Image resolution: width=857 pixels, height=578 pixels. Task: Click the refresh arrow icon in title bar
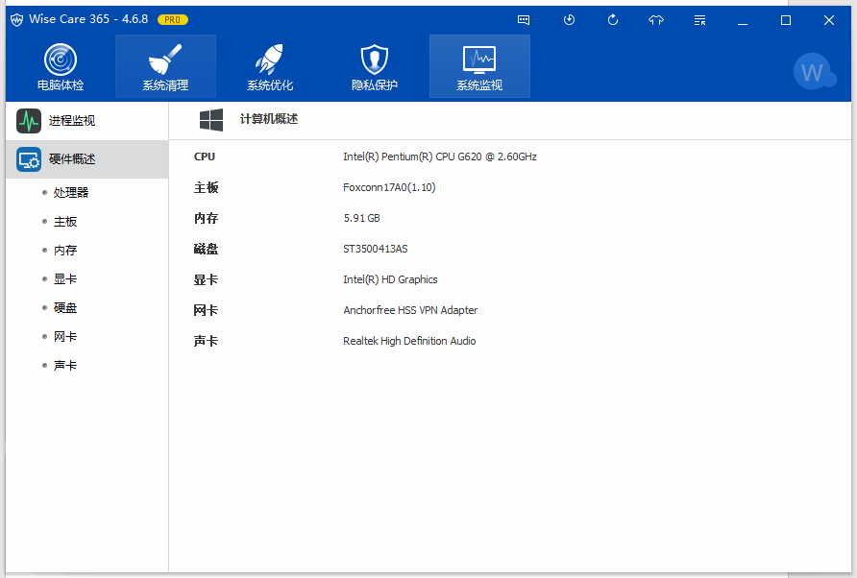click(x=613, y=20)
